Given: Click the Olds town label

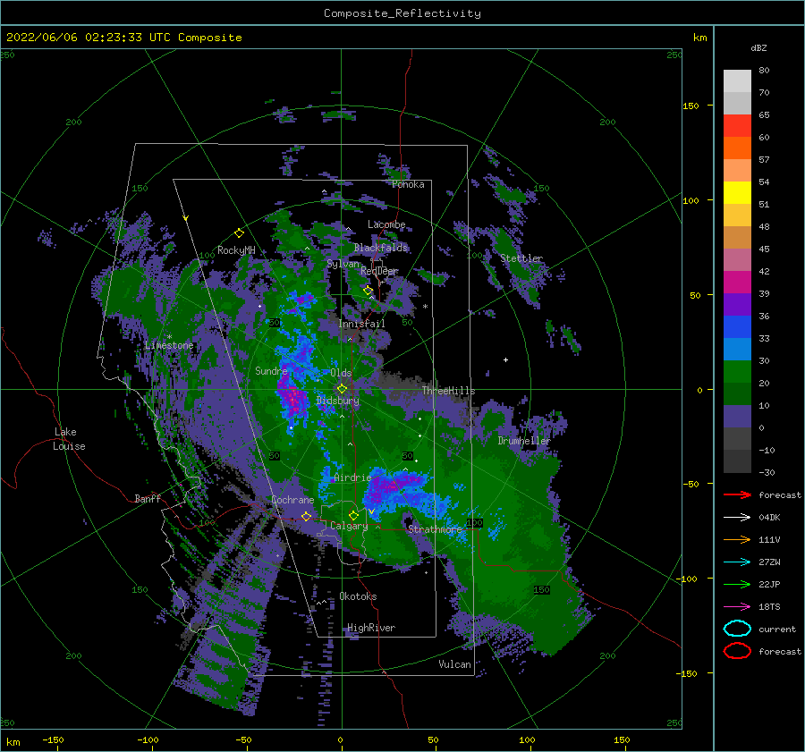Looking at the screenshot, I should pyautogui.click(x=341, y=373).
